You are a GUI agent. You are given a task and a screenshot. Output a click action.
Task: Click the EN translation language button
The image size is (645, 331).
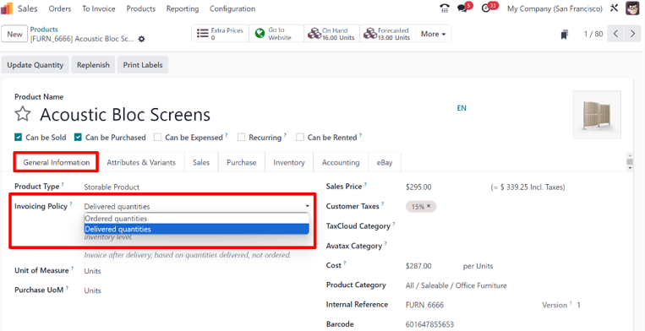(x=462, y=108)
